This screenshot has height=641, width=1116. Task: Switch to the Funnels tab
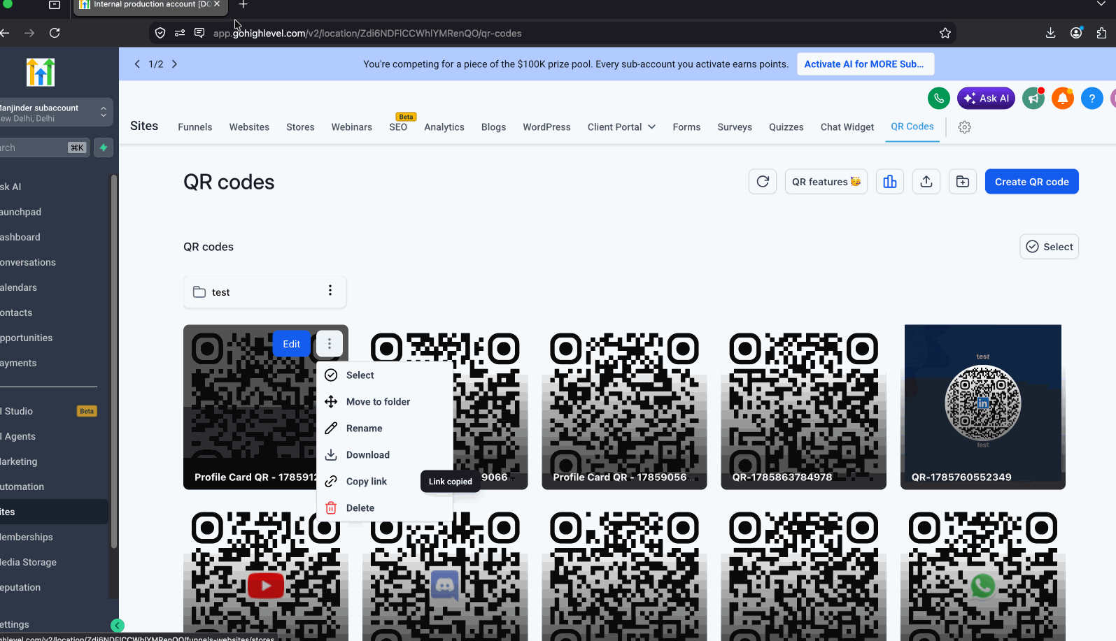coord(195,127)
